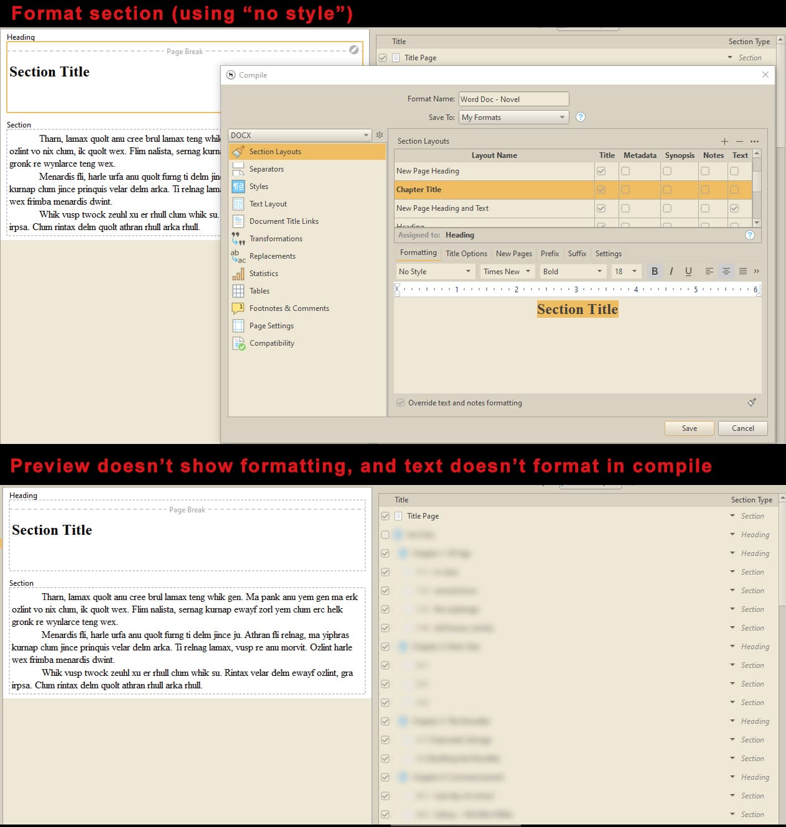Toggle Title Page checkbox in top document list
The width and height of the screenshot is (786, 827).
(383, 58)
